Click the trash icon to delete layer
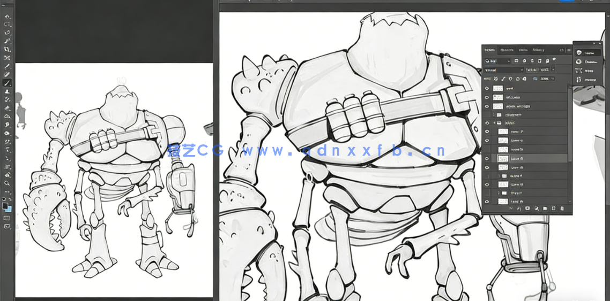 pyautogui.click(x=561, y=208)
